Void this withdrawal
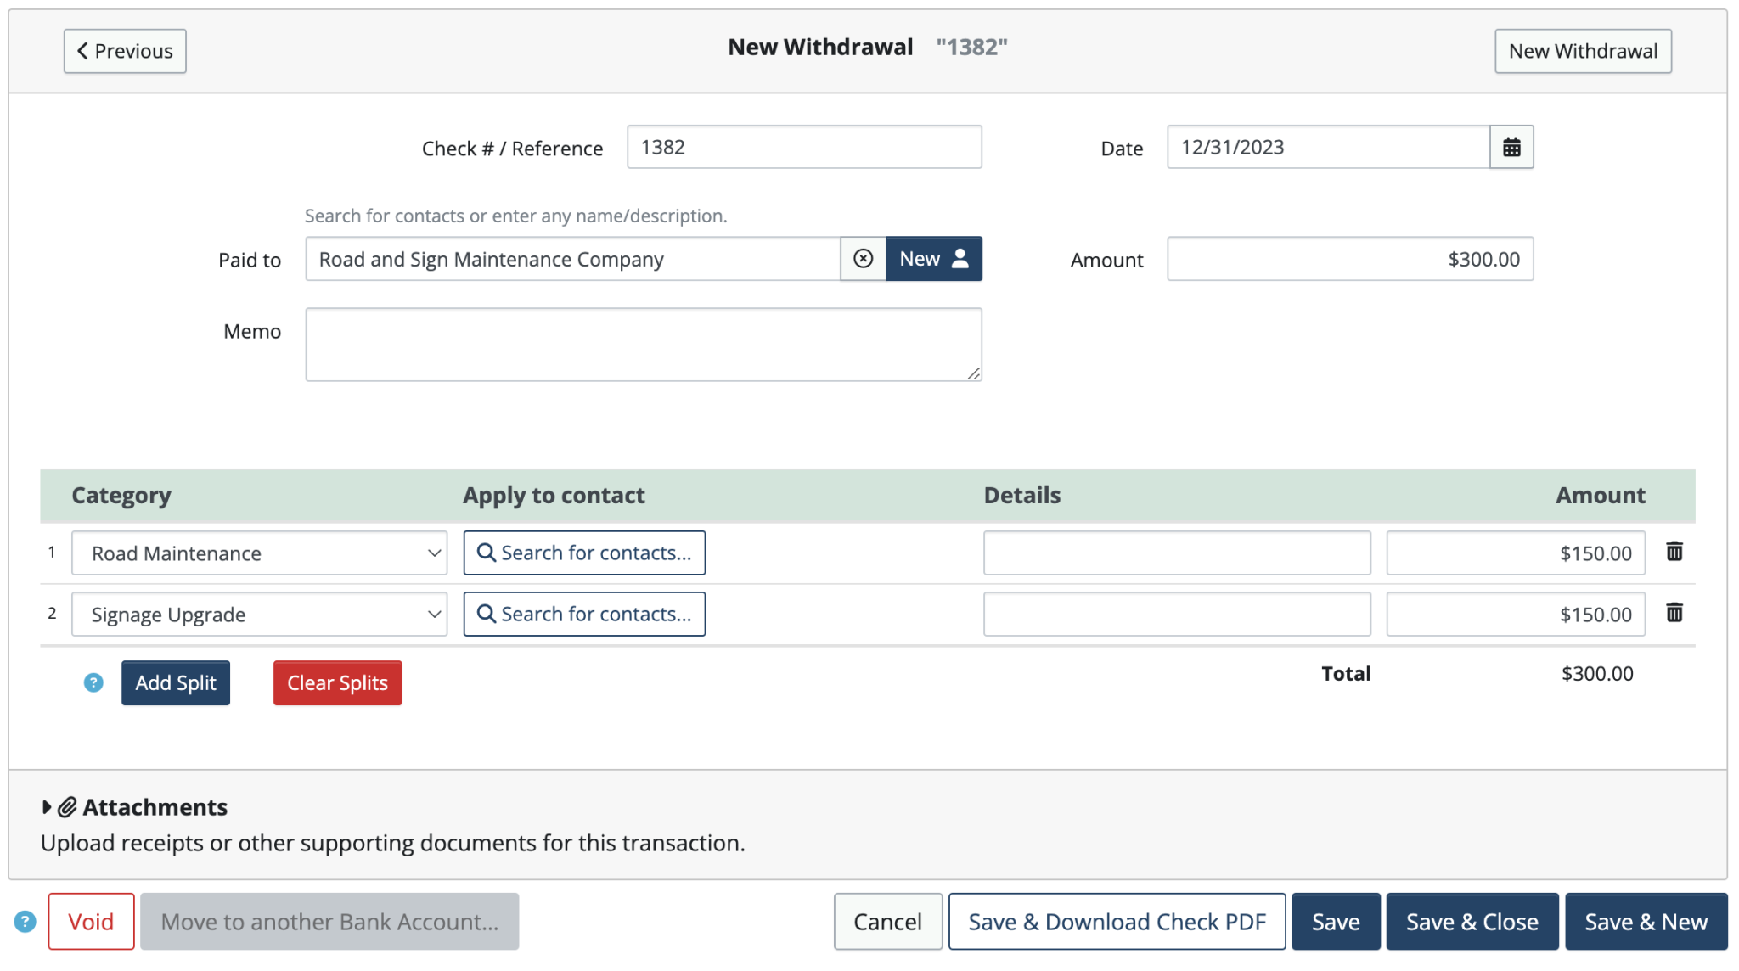 click(x=91, y=922)
